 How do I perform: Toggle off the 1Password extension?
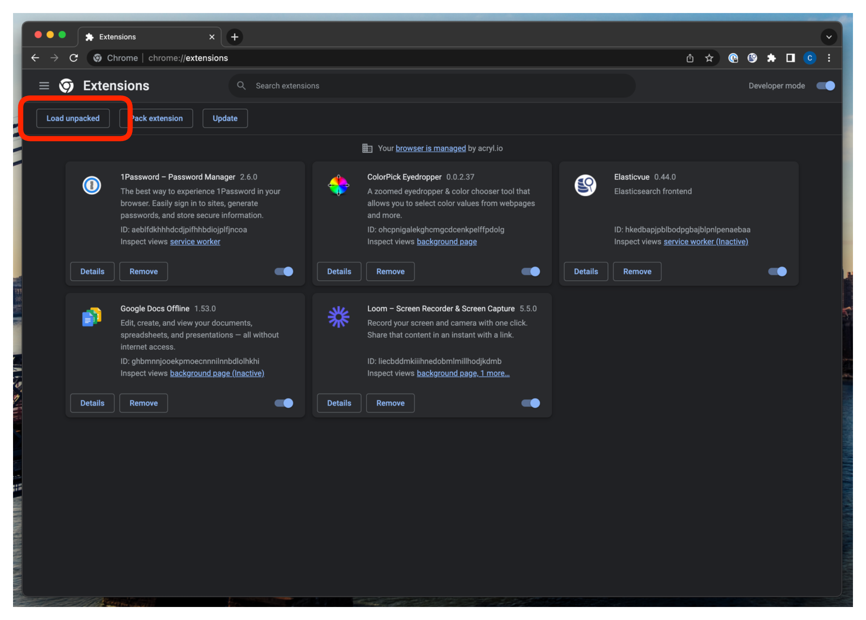coord(284,272)
